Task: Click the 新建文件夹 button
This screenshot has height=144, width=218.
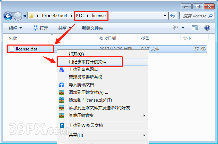Action: click(x=92, y=28)
